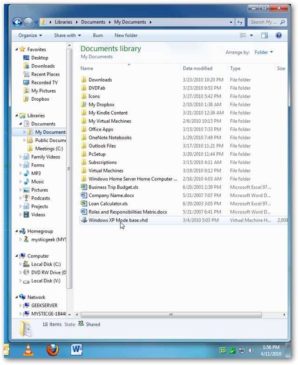Open the Podcasts library
The image size is (298, 365).
(x=41, y=198)
